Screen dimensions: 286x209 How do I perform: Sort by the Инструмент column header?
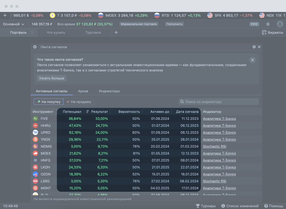[43, 112]
